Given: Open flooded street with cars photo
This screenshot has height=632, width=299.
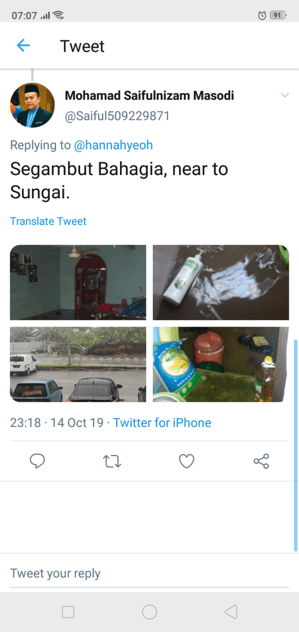Looking at the screenshot, I should [78, 364].
